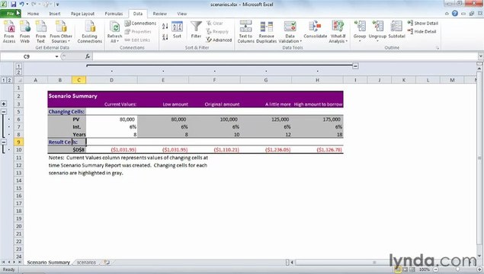The image size is (484, 274).
Task: Switch to Page Layout tab
Action: click(x=82, y=14)
